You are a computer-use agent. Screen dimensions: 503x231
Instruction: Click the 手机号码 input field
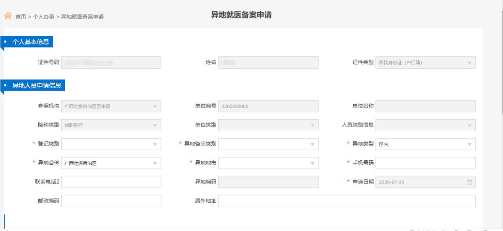point(425,163)
